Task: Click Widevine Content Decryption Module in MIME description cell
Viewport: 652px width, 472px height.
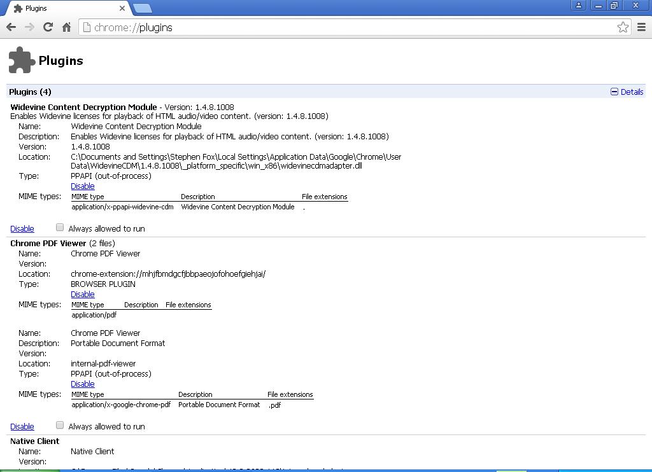Action: click(x=238, y=207)
